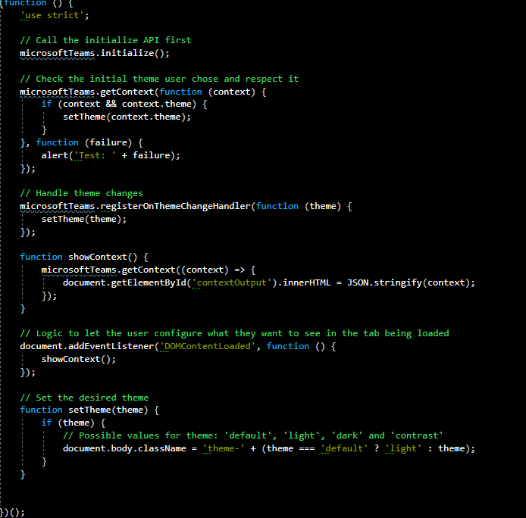Click the showContext(); call statement
Image resolution: width=526 pixels, height=518 pixels.
click(x=79, y=359)
